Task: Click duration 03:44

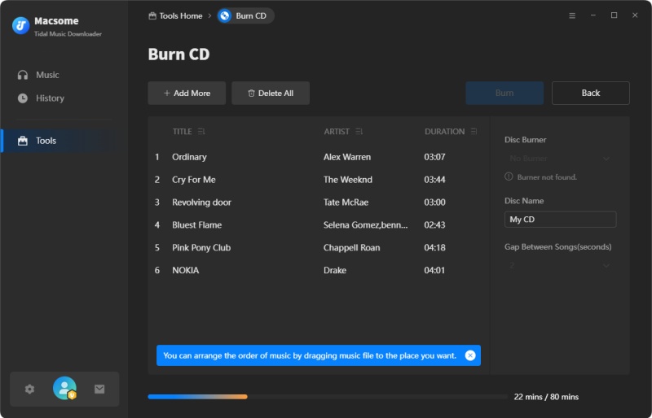Action: [x=434, y=180]
